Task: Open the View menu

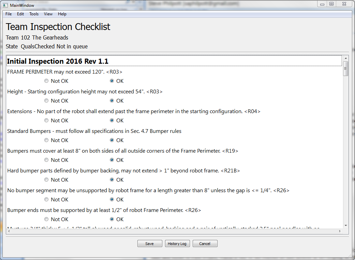Action: (48, 14)
